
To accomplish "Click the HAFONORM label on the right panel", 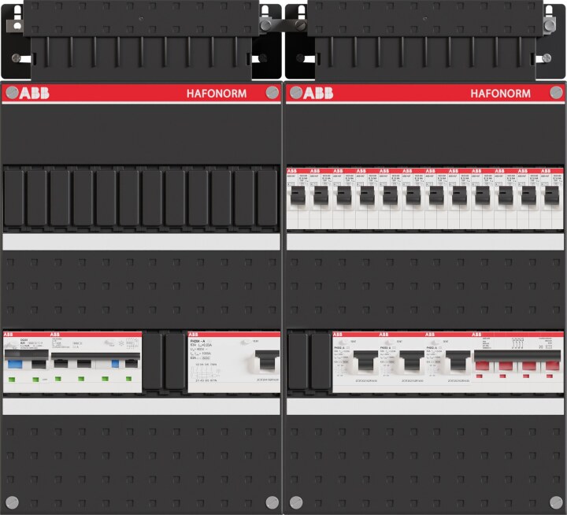I will click(501, 94).
